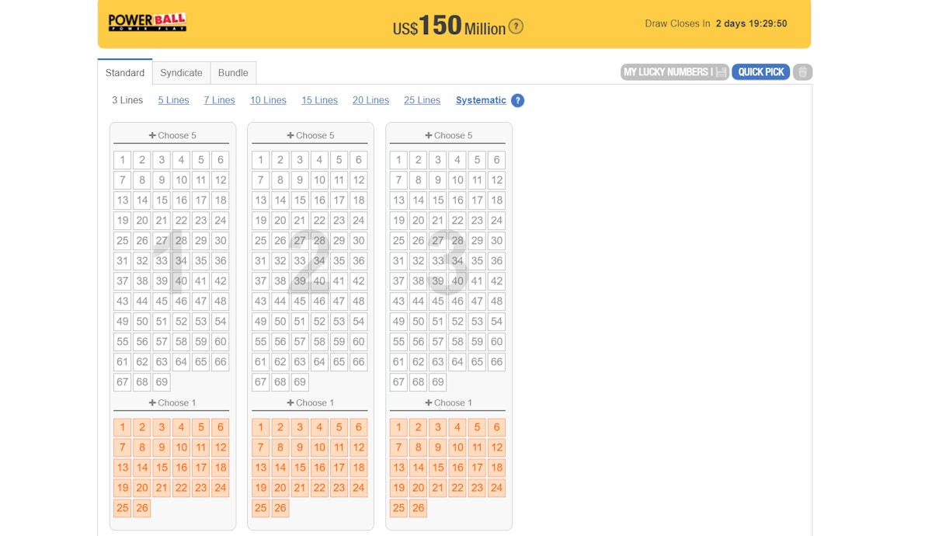Select number 1 in second line main grid

point(260,160)
